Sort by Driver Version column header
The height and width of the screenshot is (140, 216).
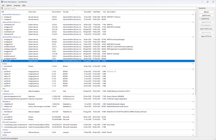[x=57, y=12]
